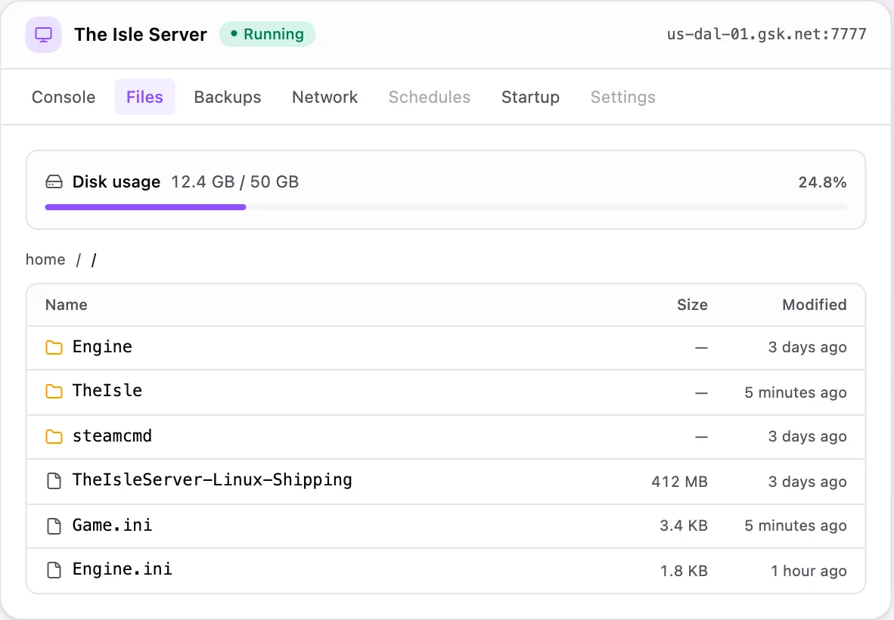Open the Console tab
This screenshot has width=894, height=620.
click(64, 97)
